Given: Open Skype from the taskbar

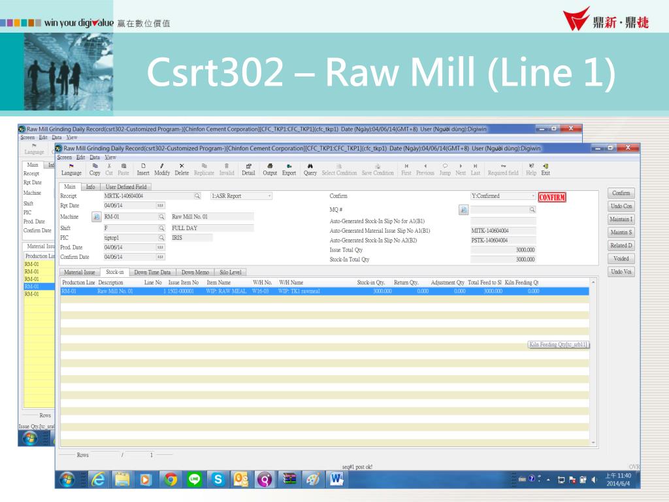Looking at the screenshot, I should click(218, 480).
